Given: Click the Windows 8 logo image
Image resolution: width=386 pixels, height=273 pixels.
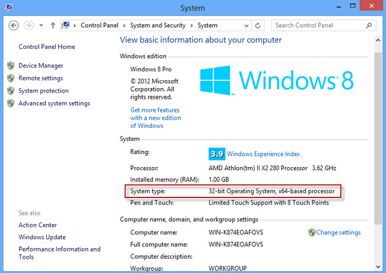Looking at the screenshot, I should 277,80.
